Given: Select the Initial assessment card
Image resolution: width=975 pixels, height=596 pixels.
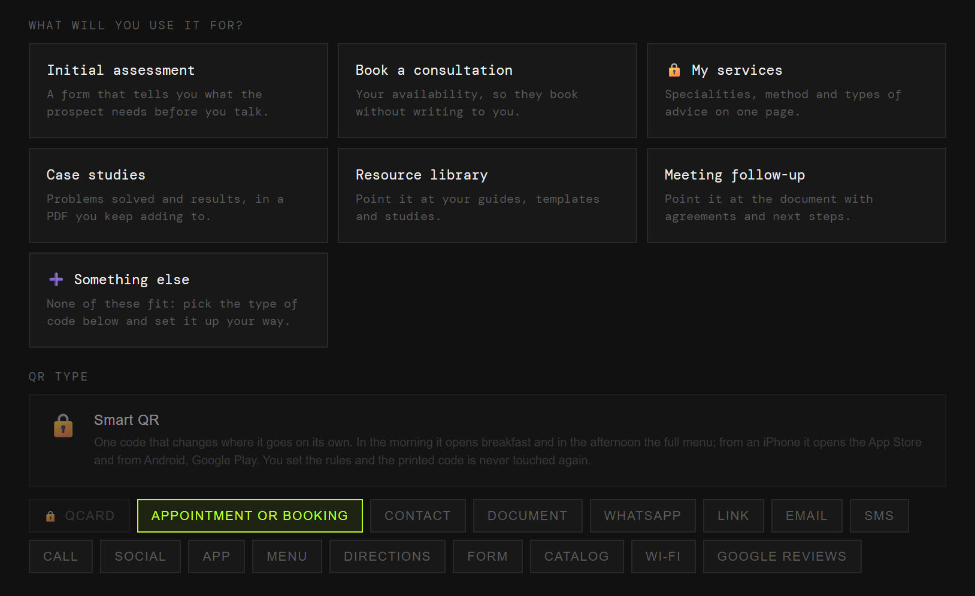Looking at the screenshot, I should coord(178,90).
